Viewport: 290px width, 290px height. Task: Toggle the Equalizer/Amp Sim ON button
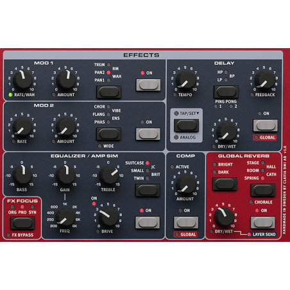[148, 223]
